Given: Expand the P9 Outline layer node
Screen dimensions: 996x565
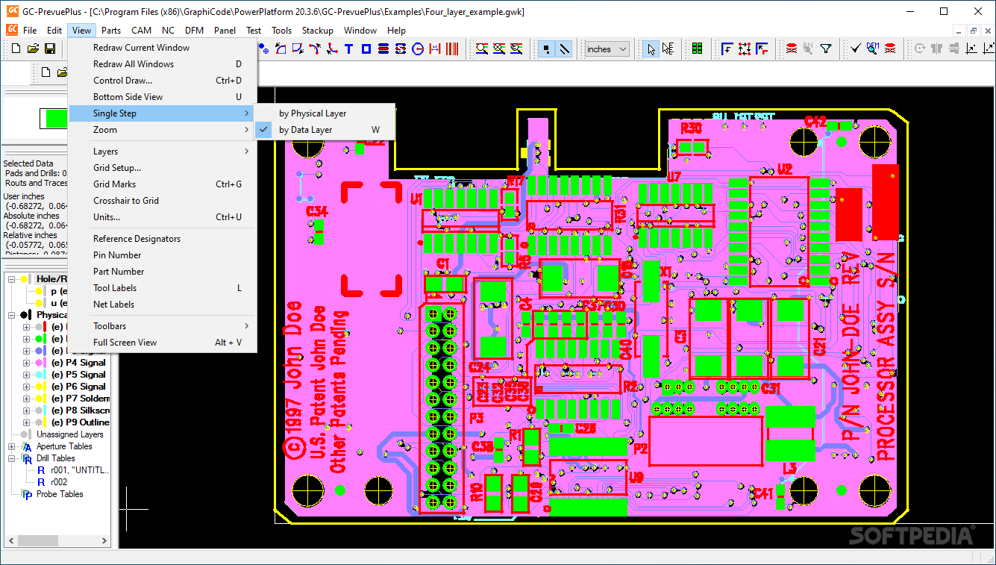Looking at the screenshot, I should tap(26, 422).
